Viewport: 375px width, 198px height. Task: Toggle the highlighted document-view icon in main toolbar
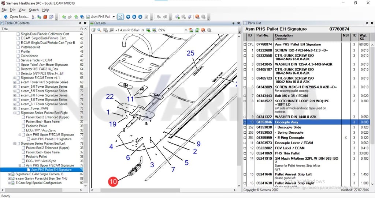click(x=120, y=17)
